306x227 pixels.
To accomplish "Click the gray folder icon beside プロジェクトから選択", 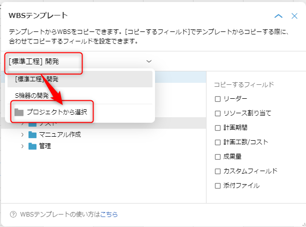I will [x=19, y=112].
